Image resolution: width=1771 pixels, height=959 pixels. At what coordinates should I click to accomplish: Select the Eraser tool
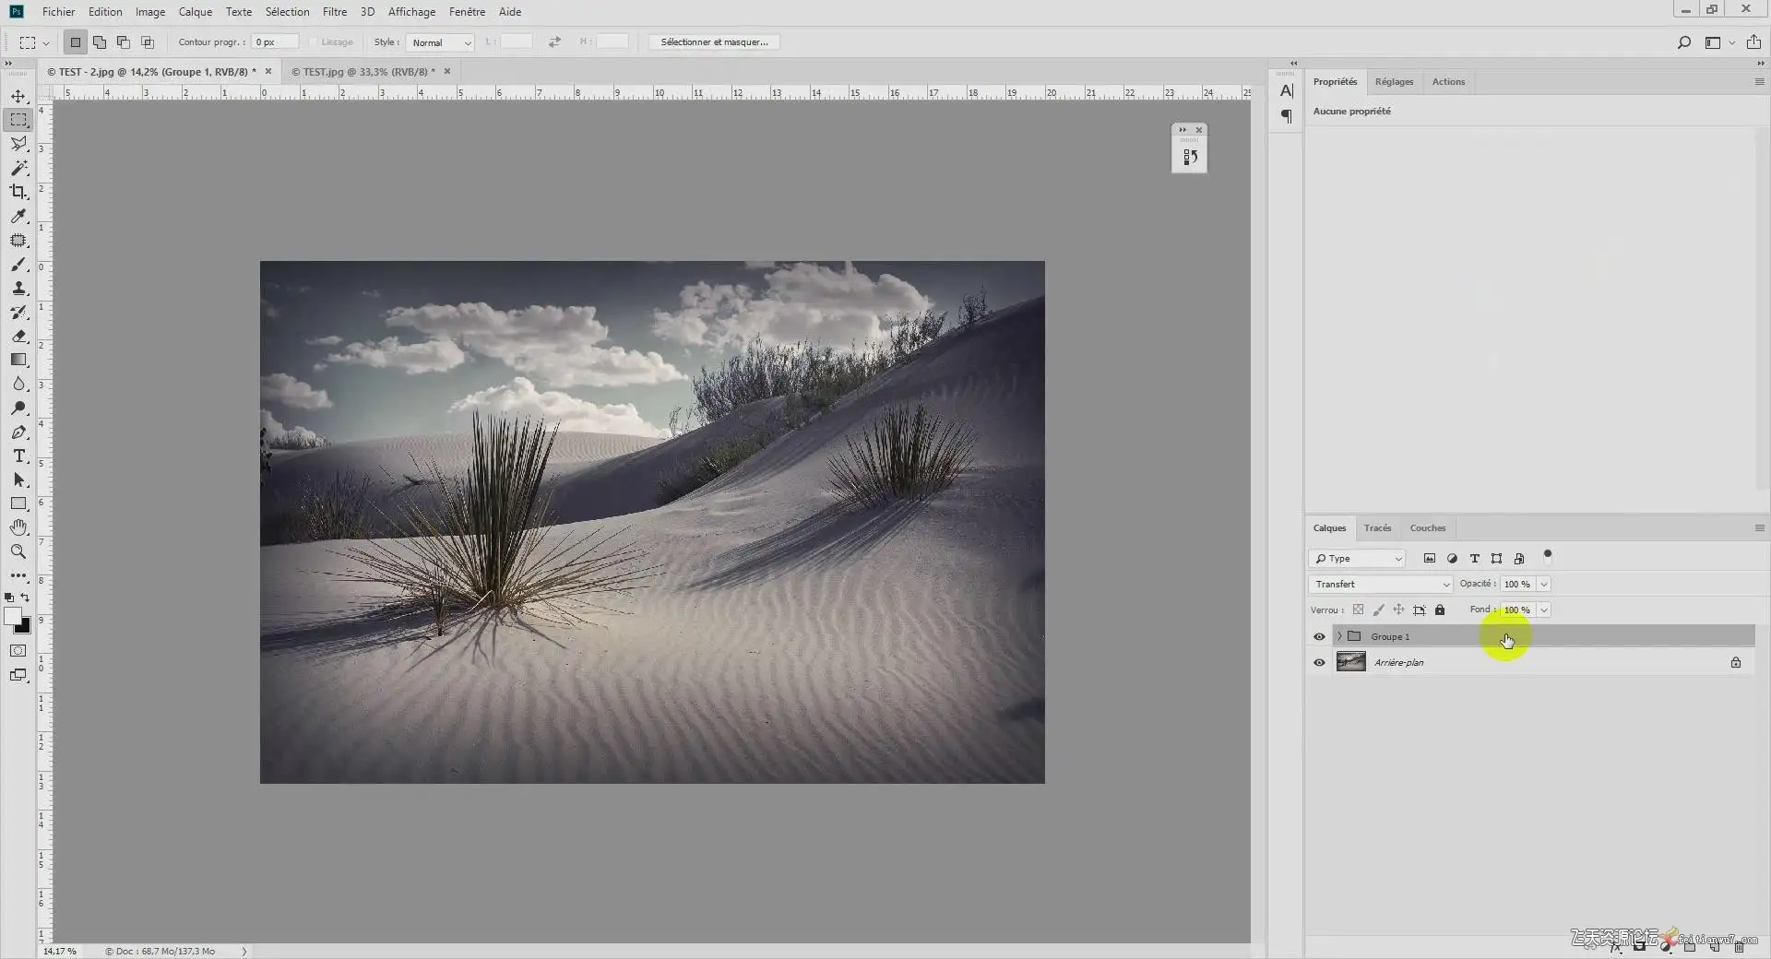tap(18, 337)
